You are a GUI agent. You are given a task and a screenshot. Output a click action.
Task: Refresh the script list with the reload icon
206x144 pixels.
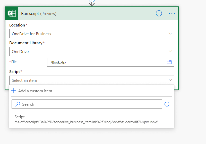167,104
